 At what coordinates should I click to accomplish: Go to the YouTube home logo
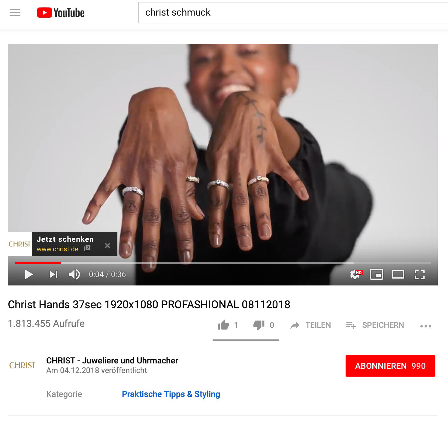click(61, 13)
